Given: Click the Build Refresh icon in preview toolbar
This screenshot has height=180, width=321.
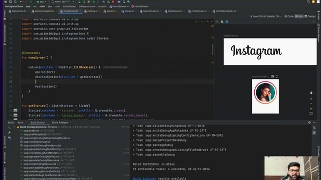Looking at the screenshot, I should (217, 21).
